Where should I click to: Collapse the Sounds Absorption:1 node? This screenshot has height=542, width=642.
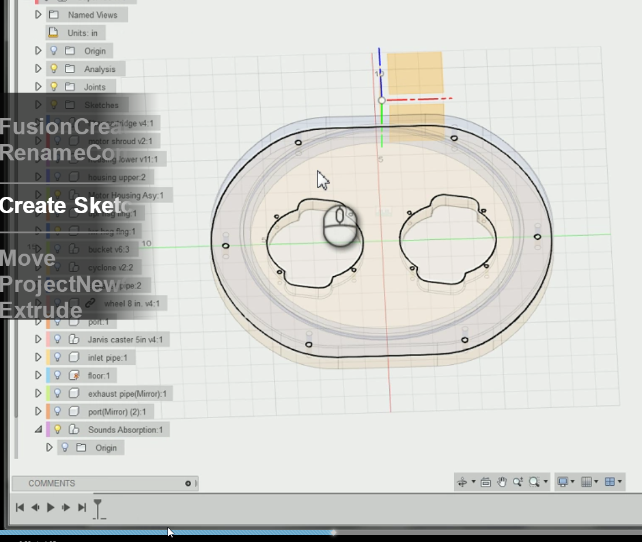coord(38,430)
